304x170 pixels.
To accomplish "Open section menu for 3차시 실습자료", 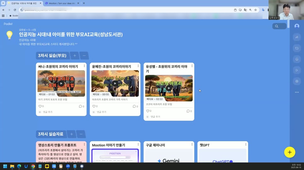I will pos(81,134).
